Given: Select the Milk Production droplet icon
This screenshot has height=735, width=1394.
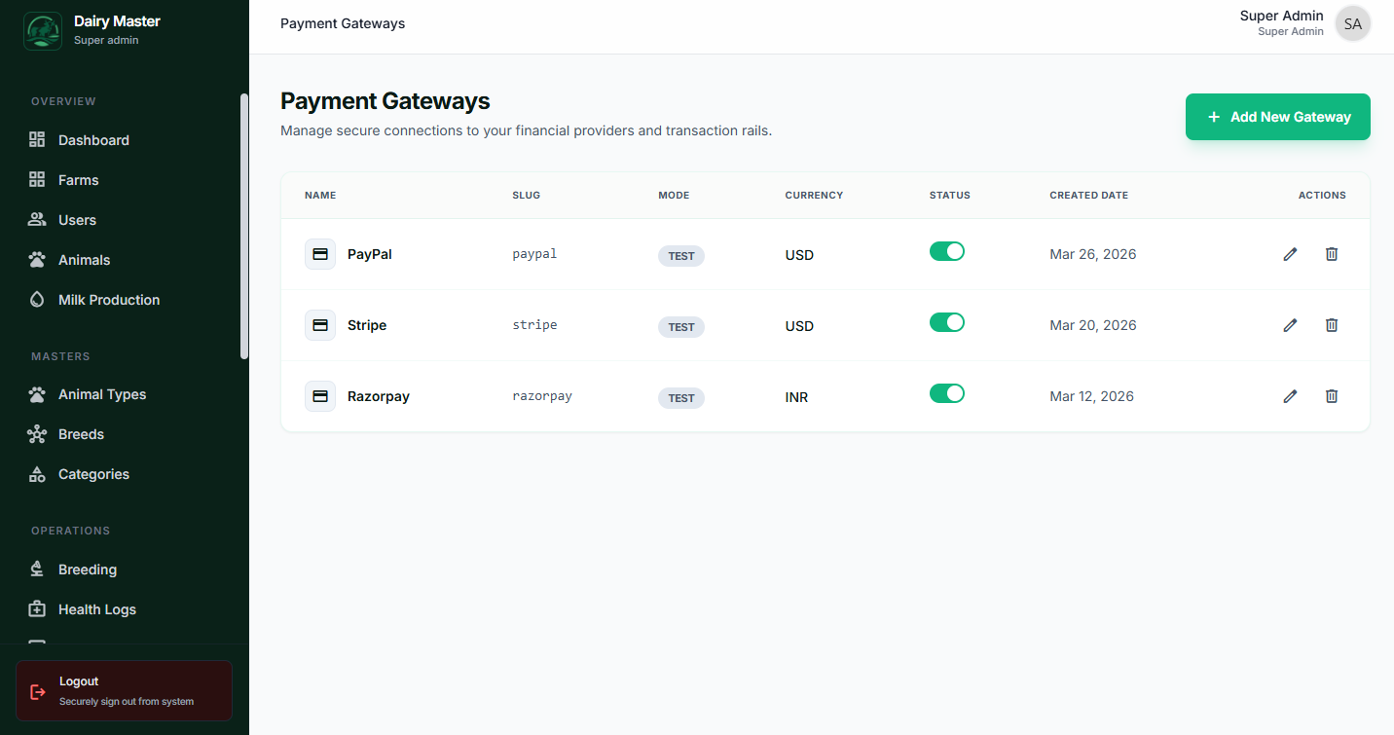Looking at the screenshot, I should [36, 299].
